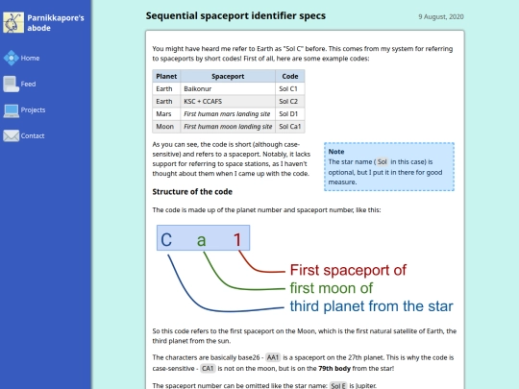Click the Mars planet cell
Image resolution: width=519 pixels, height=389 pixels.
tap(166, 113)
